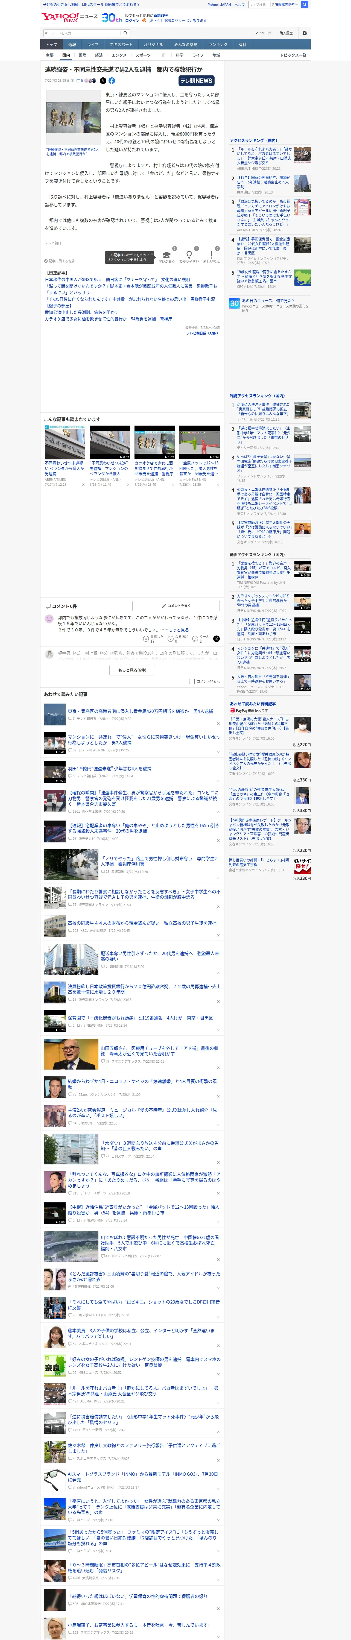Click the Yahoo! JAPAN News logo
Screen dimensions: 351x1640
point(70,17)
